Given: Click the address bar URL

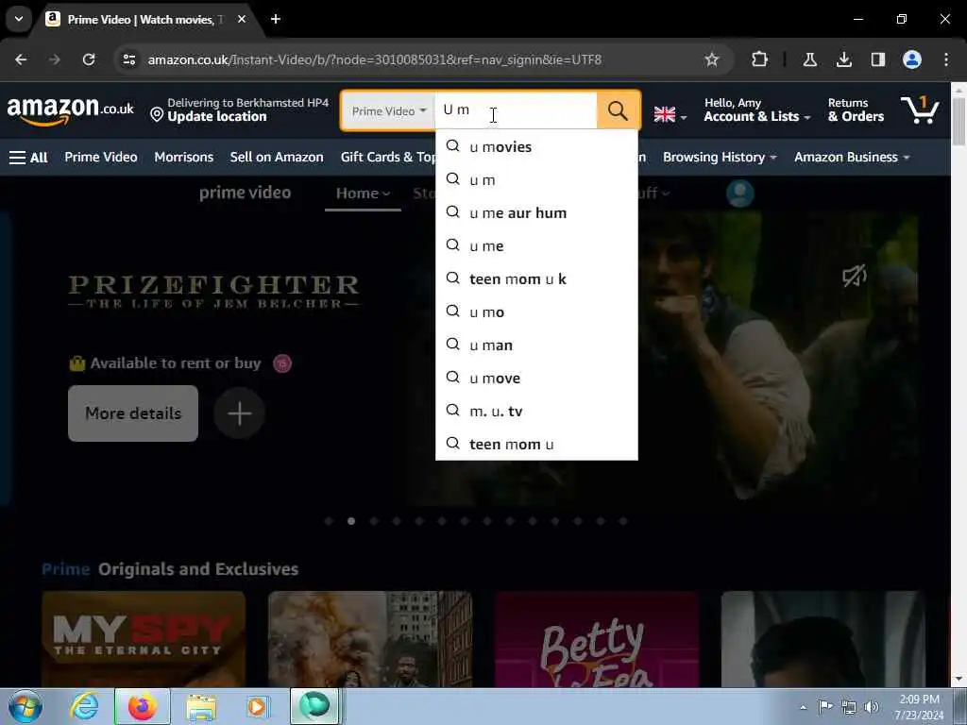Looking at the screenshot, I should coord(375,59).
